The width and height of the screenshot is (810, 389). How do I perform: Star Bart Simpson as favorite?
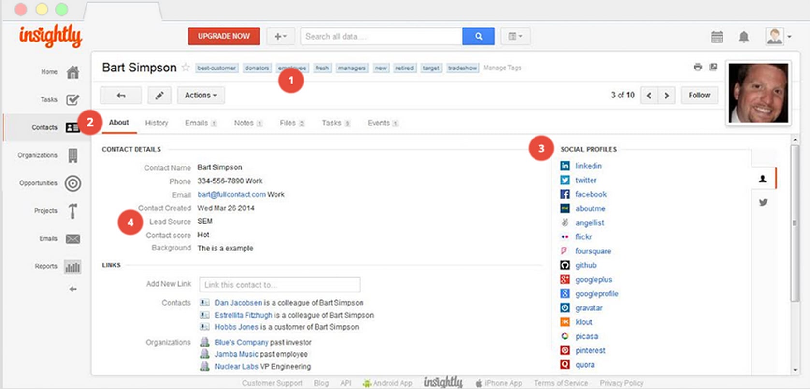coord(186,68)
